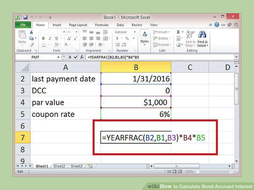This screenshot has width=254, height=190.
Task: Click the AutoSum sigma icon
Action: point(178,32)
